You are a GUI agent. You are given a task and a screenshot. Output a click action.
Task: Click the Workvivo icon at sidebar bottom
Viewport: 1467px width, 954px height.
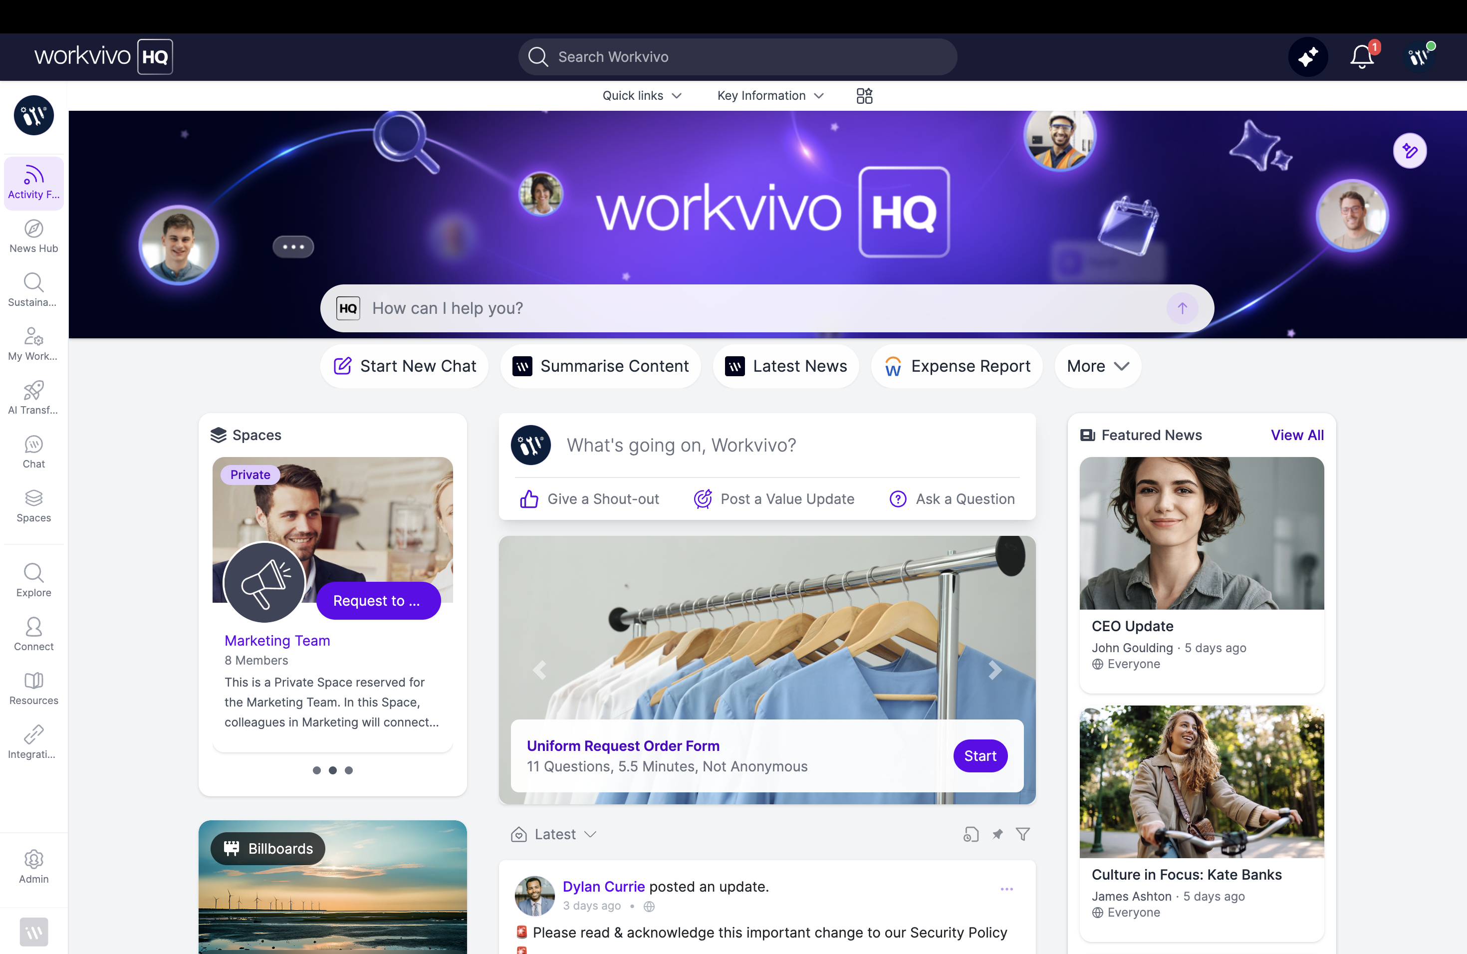click(x=34, y=932)
